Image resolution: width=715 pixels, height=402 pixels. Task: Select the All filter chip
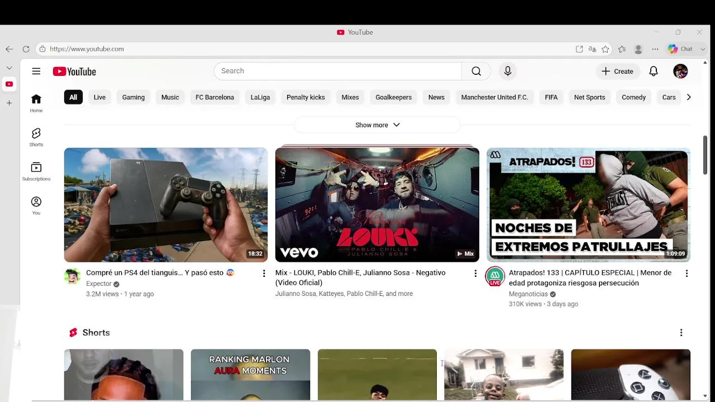coord(73,97)
